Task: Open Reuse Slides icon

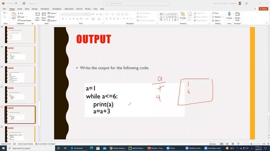Action: tap(44, 14)
